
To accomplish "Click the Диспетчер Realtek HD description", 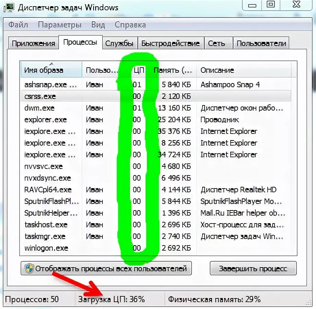I will (239, 190).
